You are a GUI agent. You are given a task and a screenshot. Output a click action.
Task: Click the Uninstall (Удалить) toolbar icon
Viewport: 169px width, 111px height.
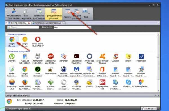pos(68,14)
